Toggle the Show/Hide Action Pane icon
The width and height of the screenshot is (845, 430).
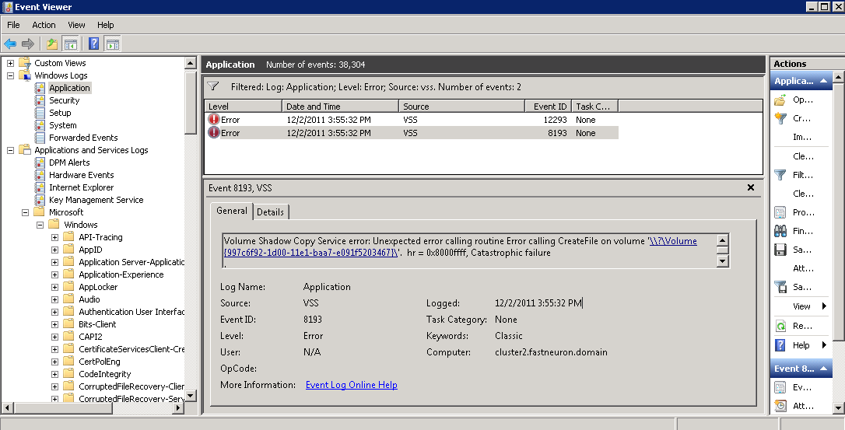point(112,44)
